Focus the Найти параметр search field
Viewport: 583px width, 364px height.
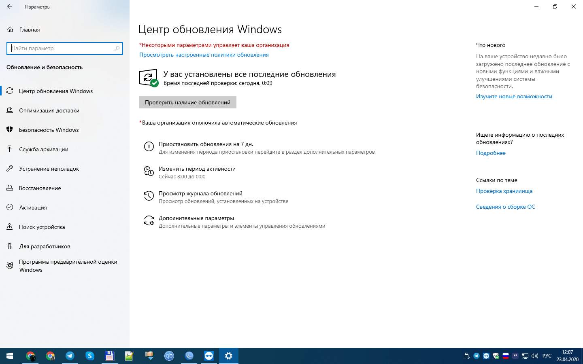coord(65,48)
